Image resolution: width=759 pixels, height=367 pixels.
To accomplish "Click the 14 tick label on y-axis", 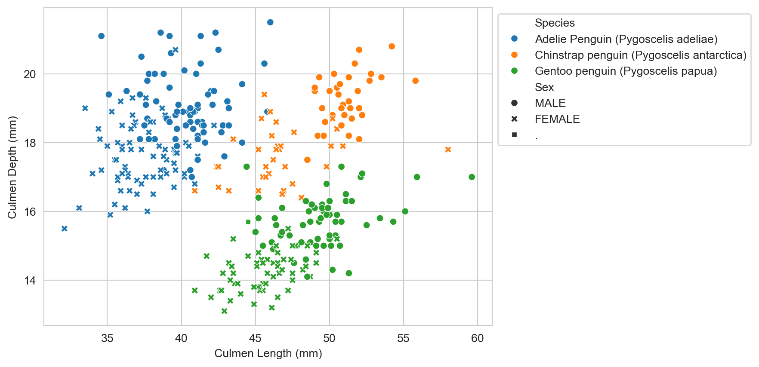I will click(30, 281).
